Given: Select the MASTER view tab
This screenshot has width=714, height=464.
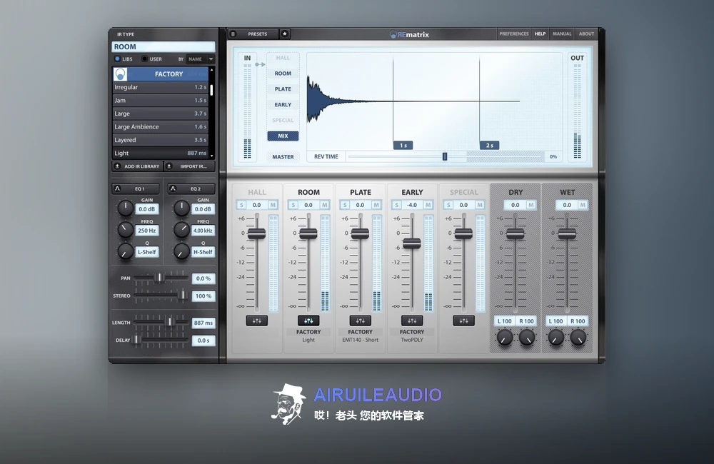Looking at the screenshot, I should [x=283, y=156].
